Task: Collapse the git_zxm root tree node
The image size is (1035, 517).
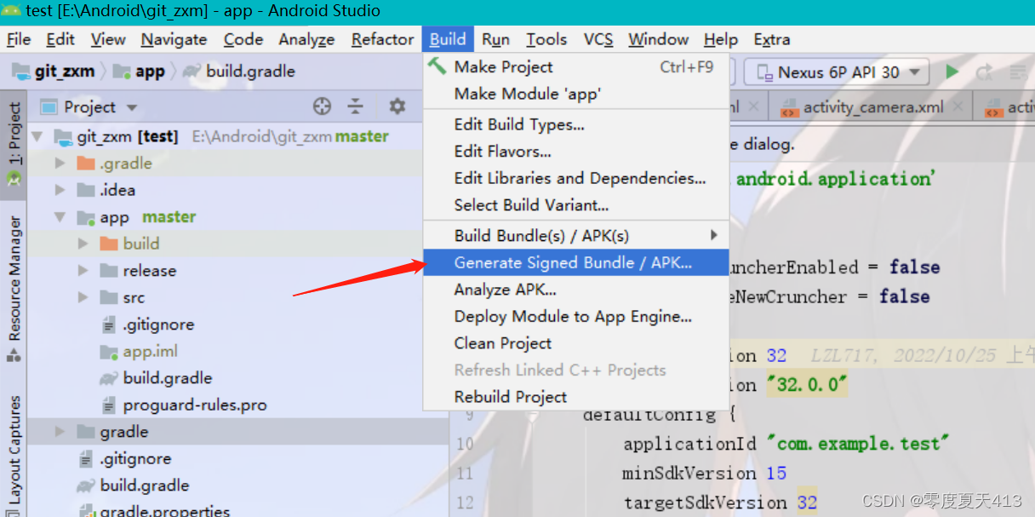Action: pyautogui.click(x=37, y=136)
